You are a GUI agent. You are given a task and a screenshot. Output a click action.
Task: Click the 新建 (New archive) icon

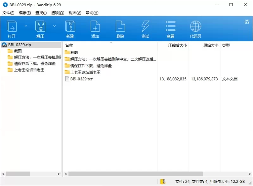(x=70, y=26)
